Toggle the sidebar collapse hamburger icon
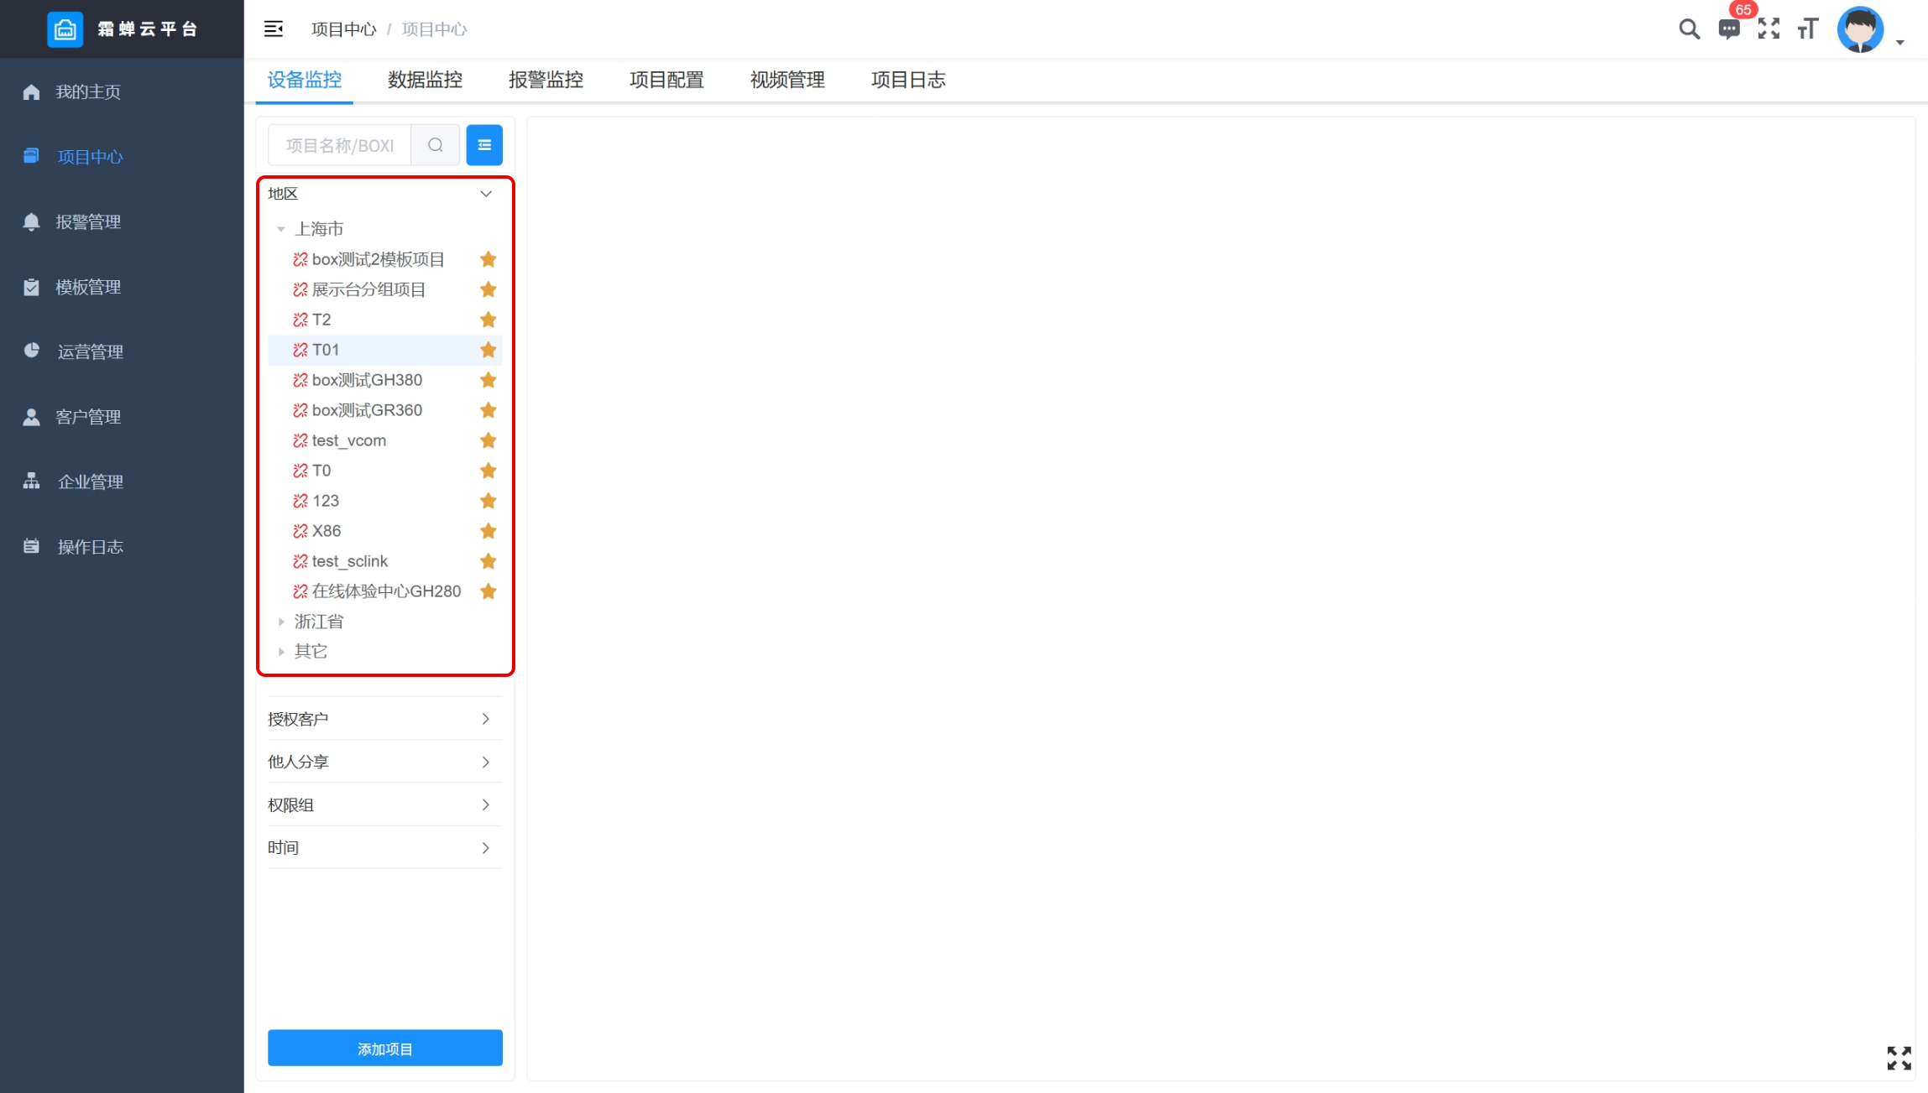This screenshot has width=1928, height=1093. coord(274,29)
